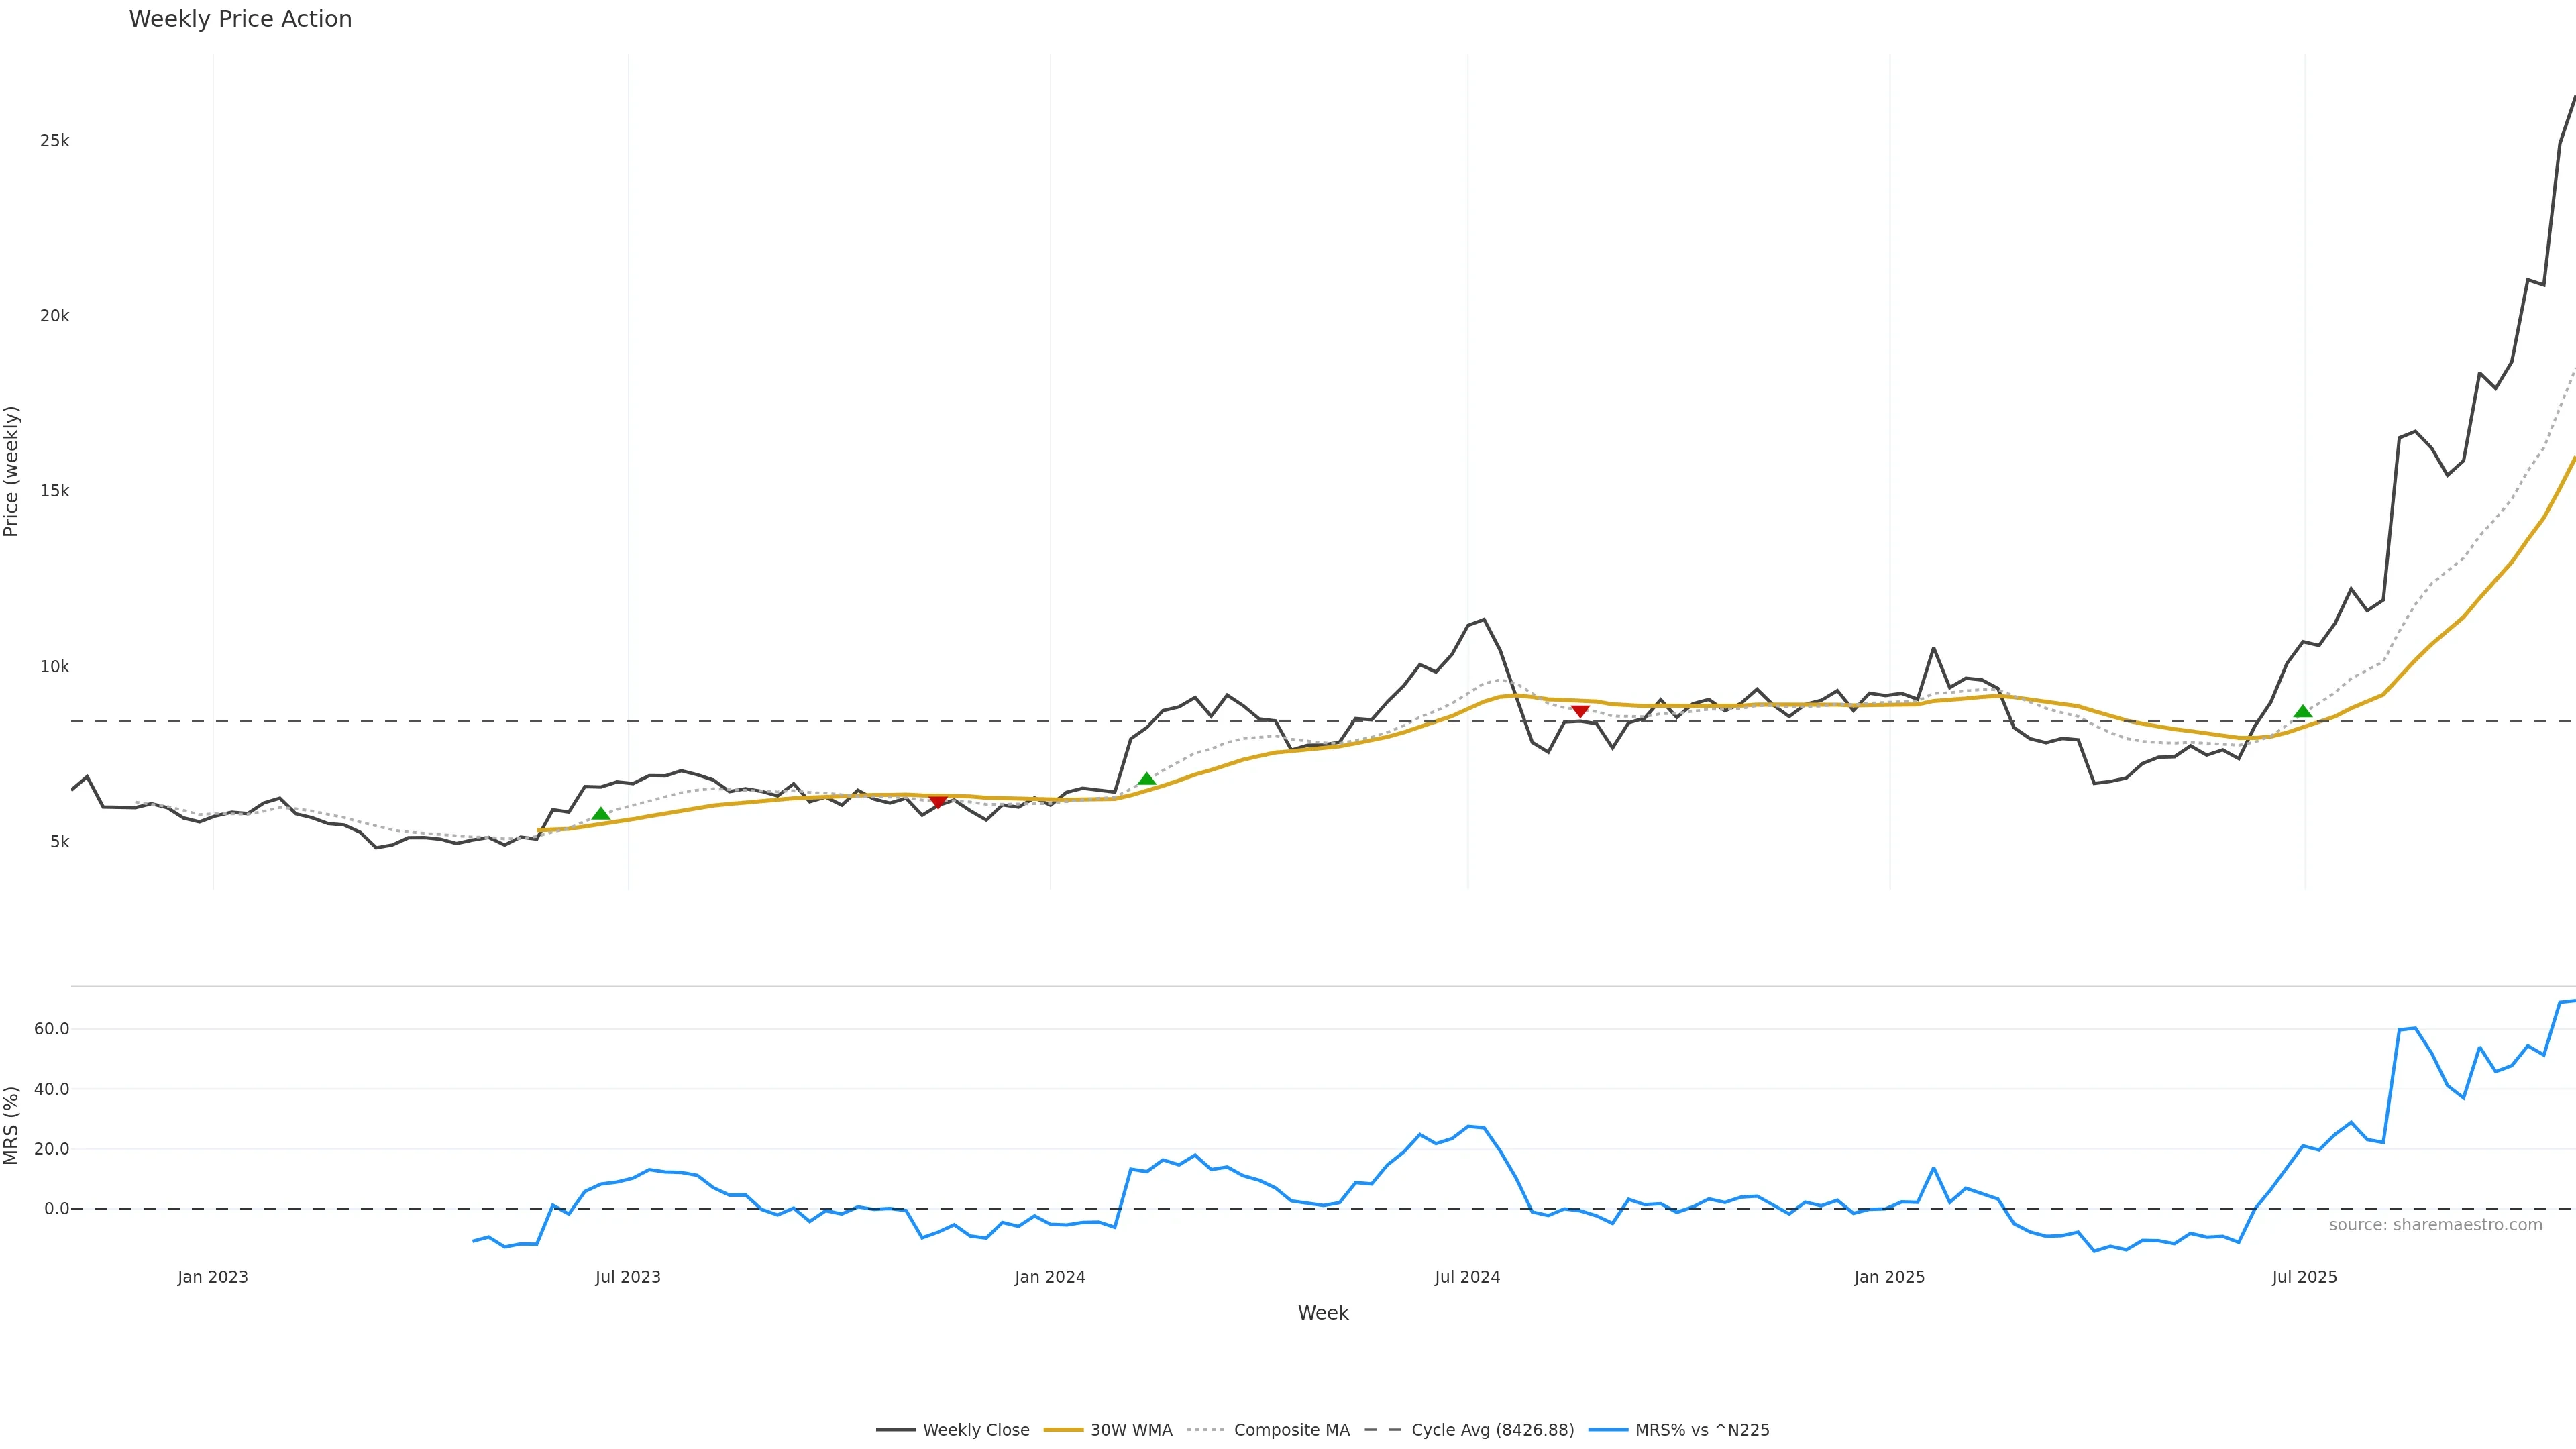The height and width of the screenshot is (1449, 2576).
Task: Click the Price (weekly) y-axis title
Action: point(12,471)
